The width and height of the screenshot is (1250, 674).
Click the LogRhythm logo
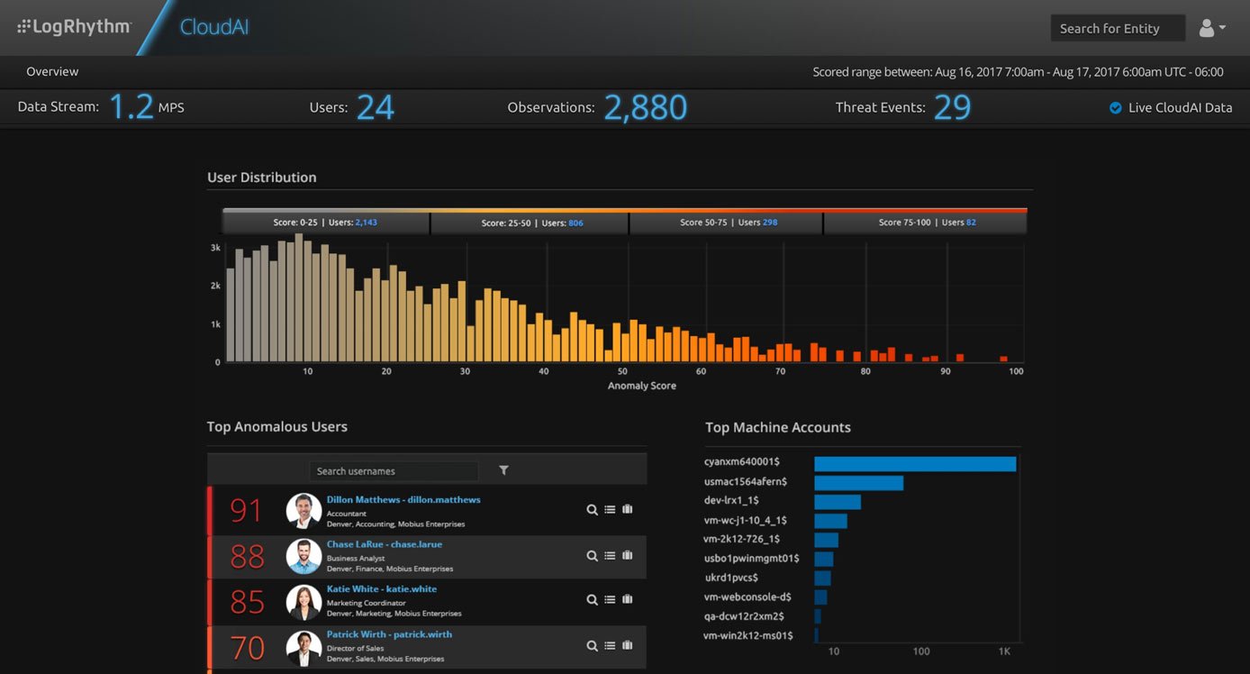click(74, 26)
